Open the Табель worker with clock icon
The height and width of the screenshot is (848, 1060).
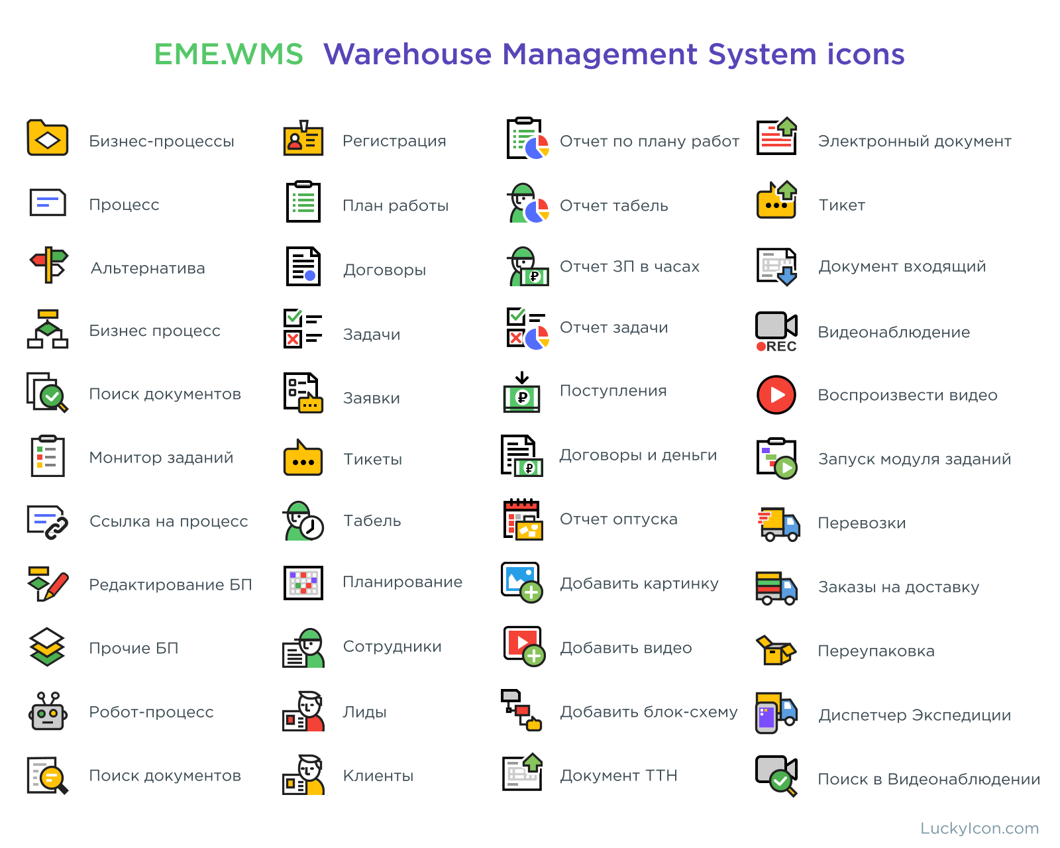pyautogui.click(x=303, y=521)
